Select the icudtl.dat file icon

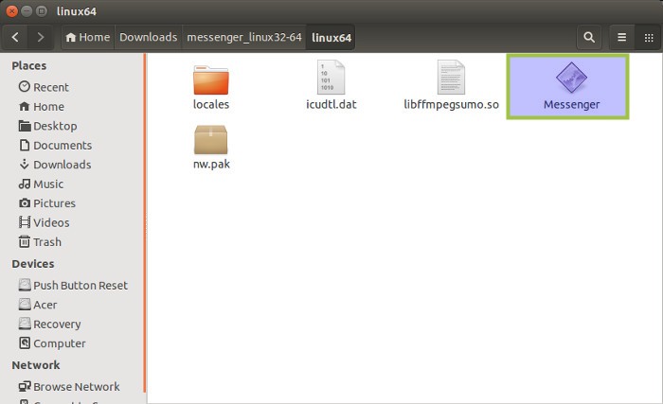[331, 78]
